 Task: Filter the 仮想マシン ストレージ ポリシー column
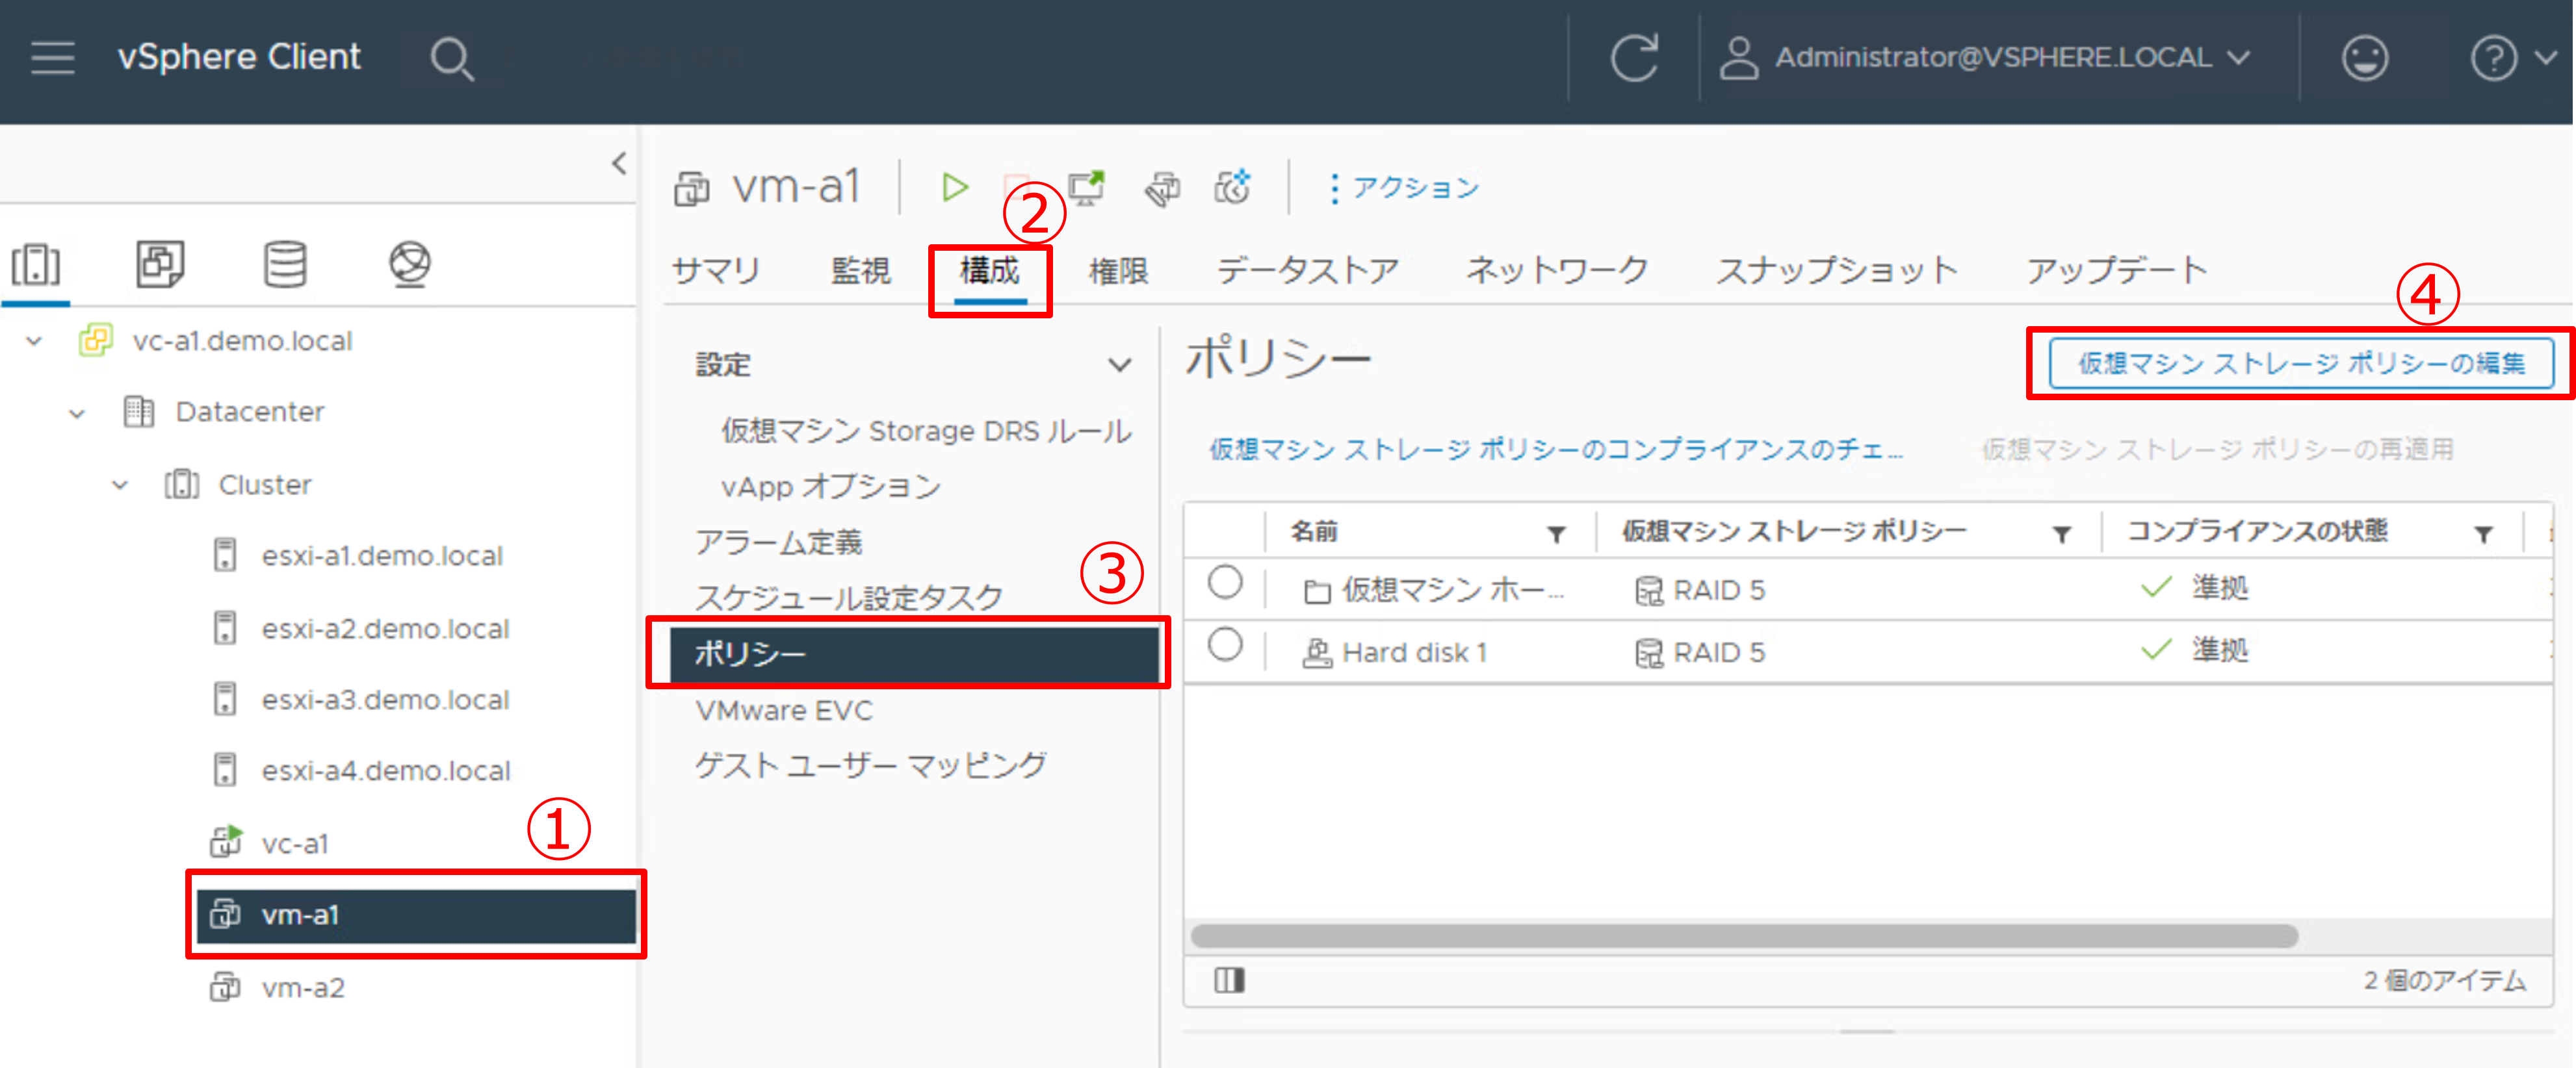[x=2061, y=535]
